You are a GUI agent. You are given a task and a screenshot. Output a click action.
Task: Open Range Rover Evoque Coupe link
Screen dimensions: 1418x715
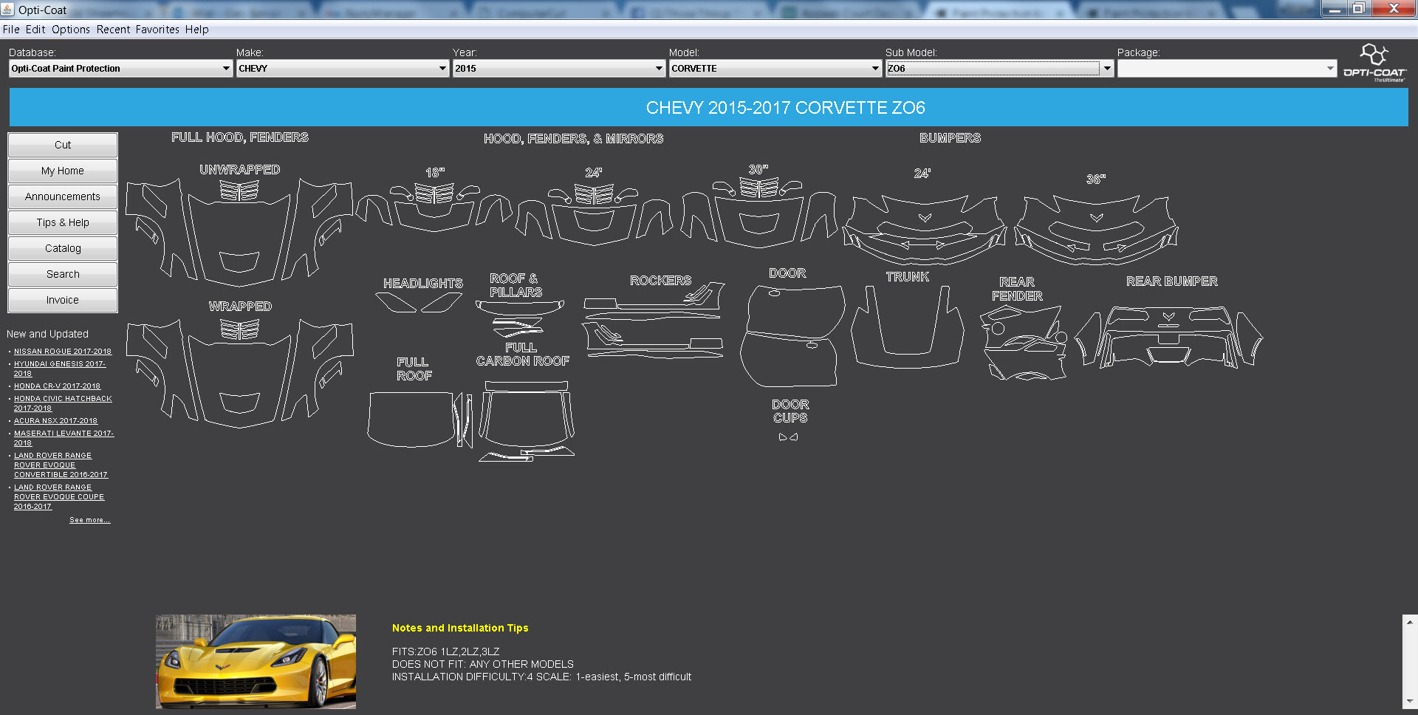tap(59, 497)
